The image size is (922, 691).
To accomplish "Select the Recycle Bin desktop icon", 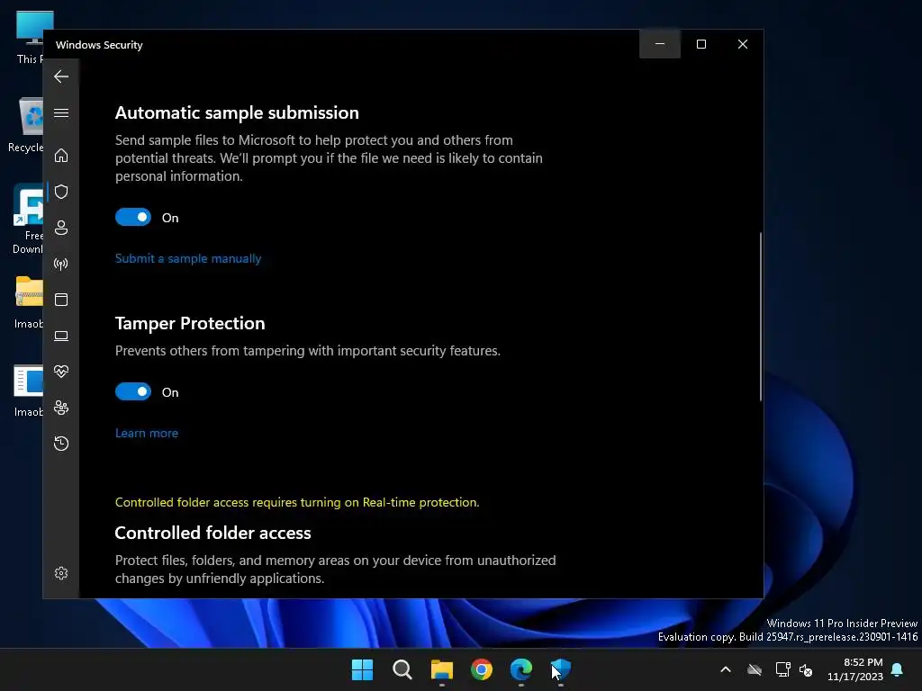I will 26,125.
